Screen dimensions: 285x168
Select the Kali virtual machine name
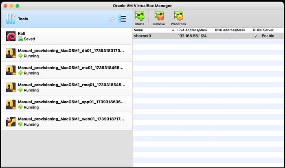pyautogui.click(x=22, y=33)
